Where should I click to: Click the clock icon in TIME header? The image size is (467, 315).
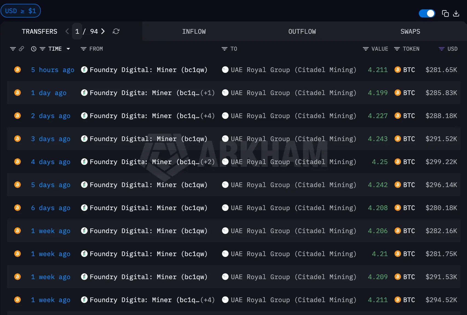click(34, 49)
